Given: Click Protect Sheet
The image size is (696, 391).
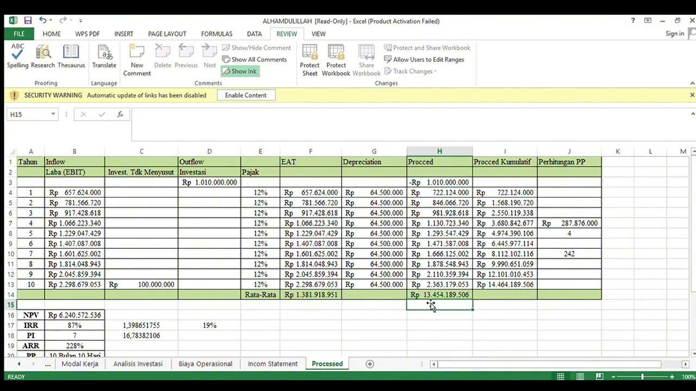Looking at the screenshot, I should (309, 60).
